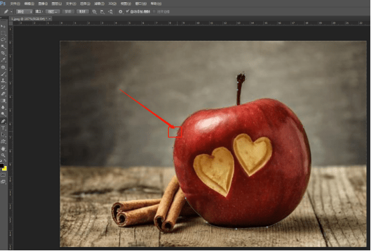
Task: Open the Path mode dropdown in options bar
Action: 24,11
